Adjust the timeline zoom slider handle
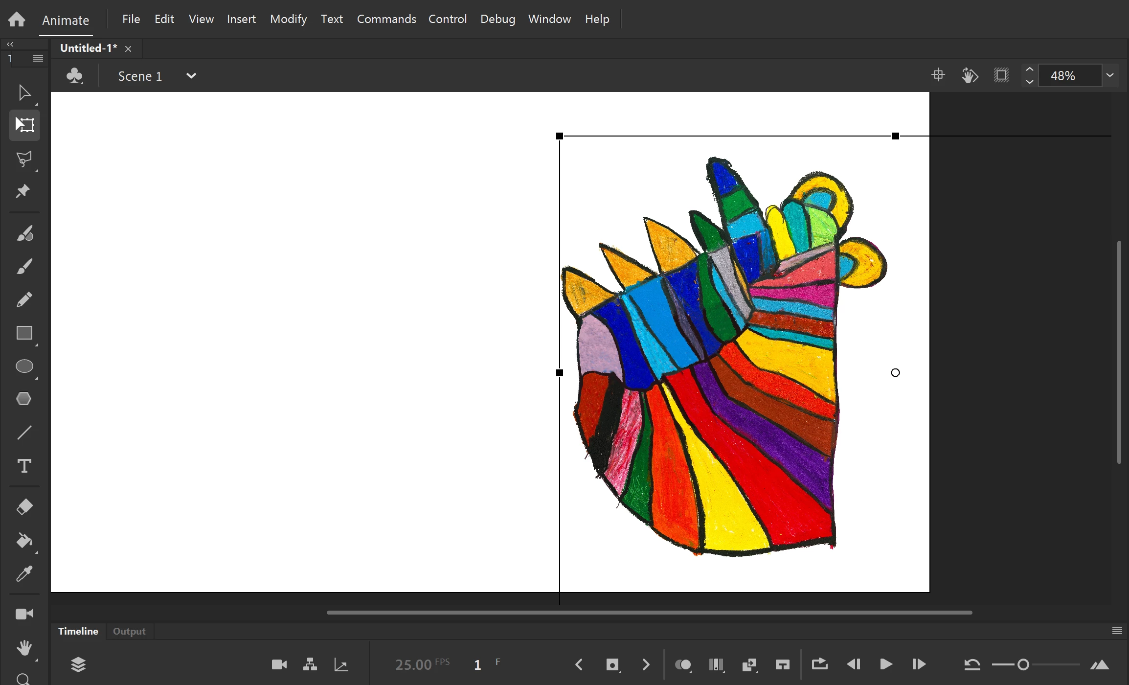The width and height of the screenshot is (1129, 685). [1023, 664]
